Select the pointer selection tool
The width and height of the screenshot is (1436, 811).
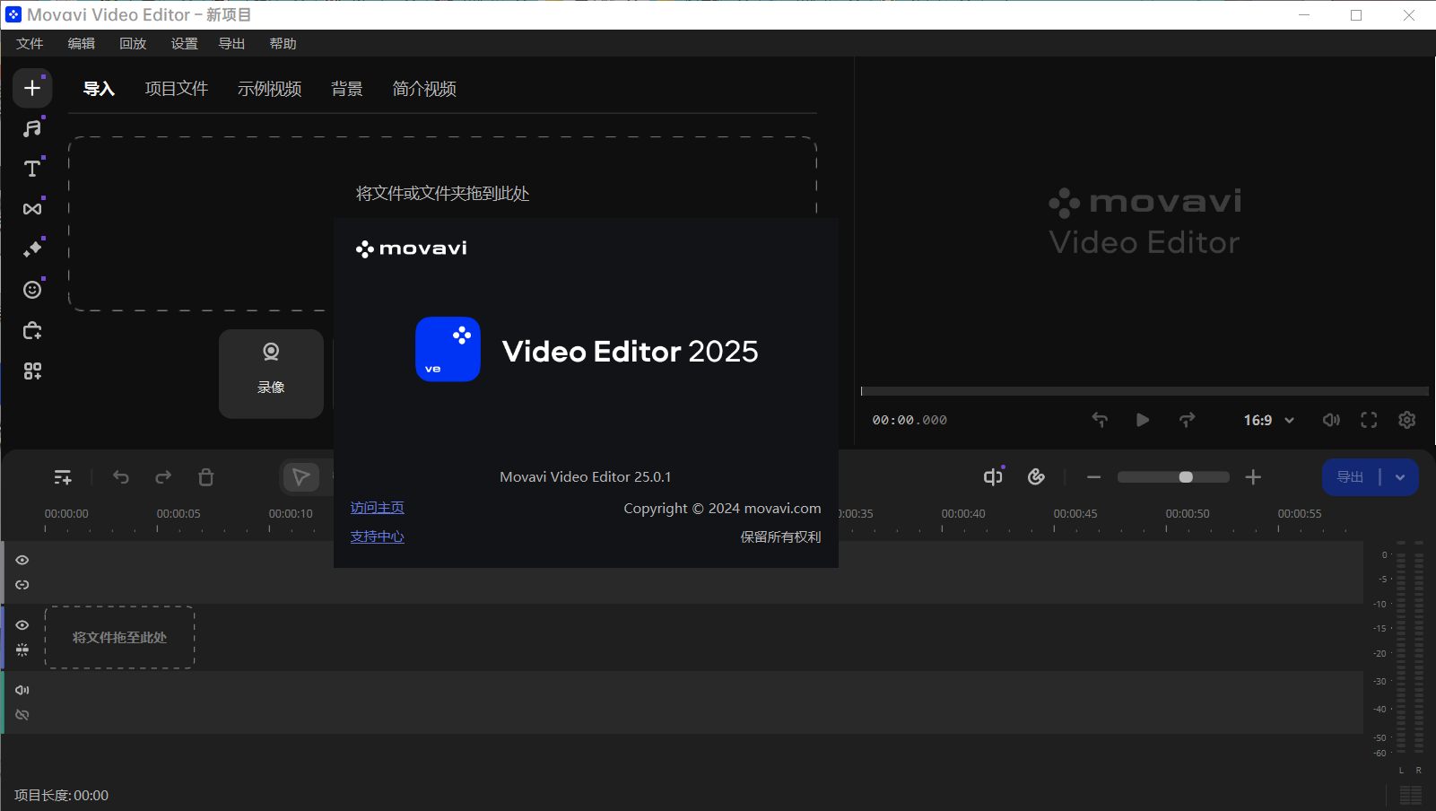(x=301, y=477)
